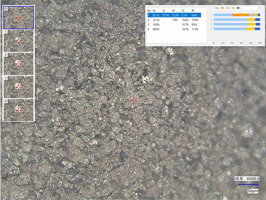Select the 72.1% Fe cell in row 2
266x200 pixels.
point(156,20)
